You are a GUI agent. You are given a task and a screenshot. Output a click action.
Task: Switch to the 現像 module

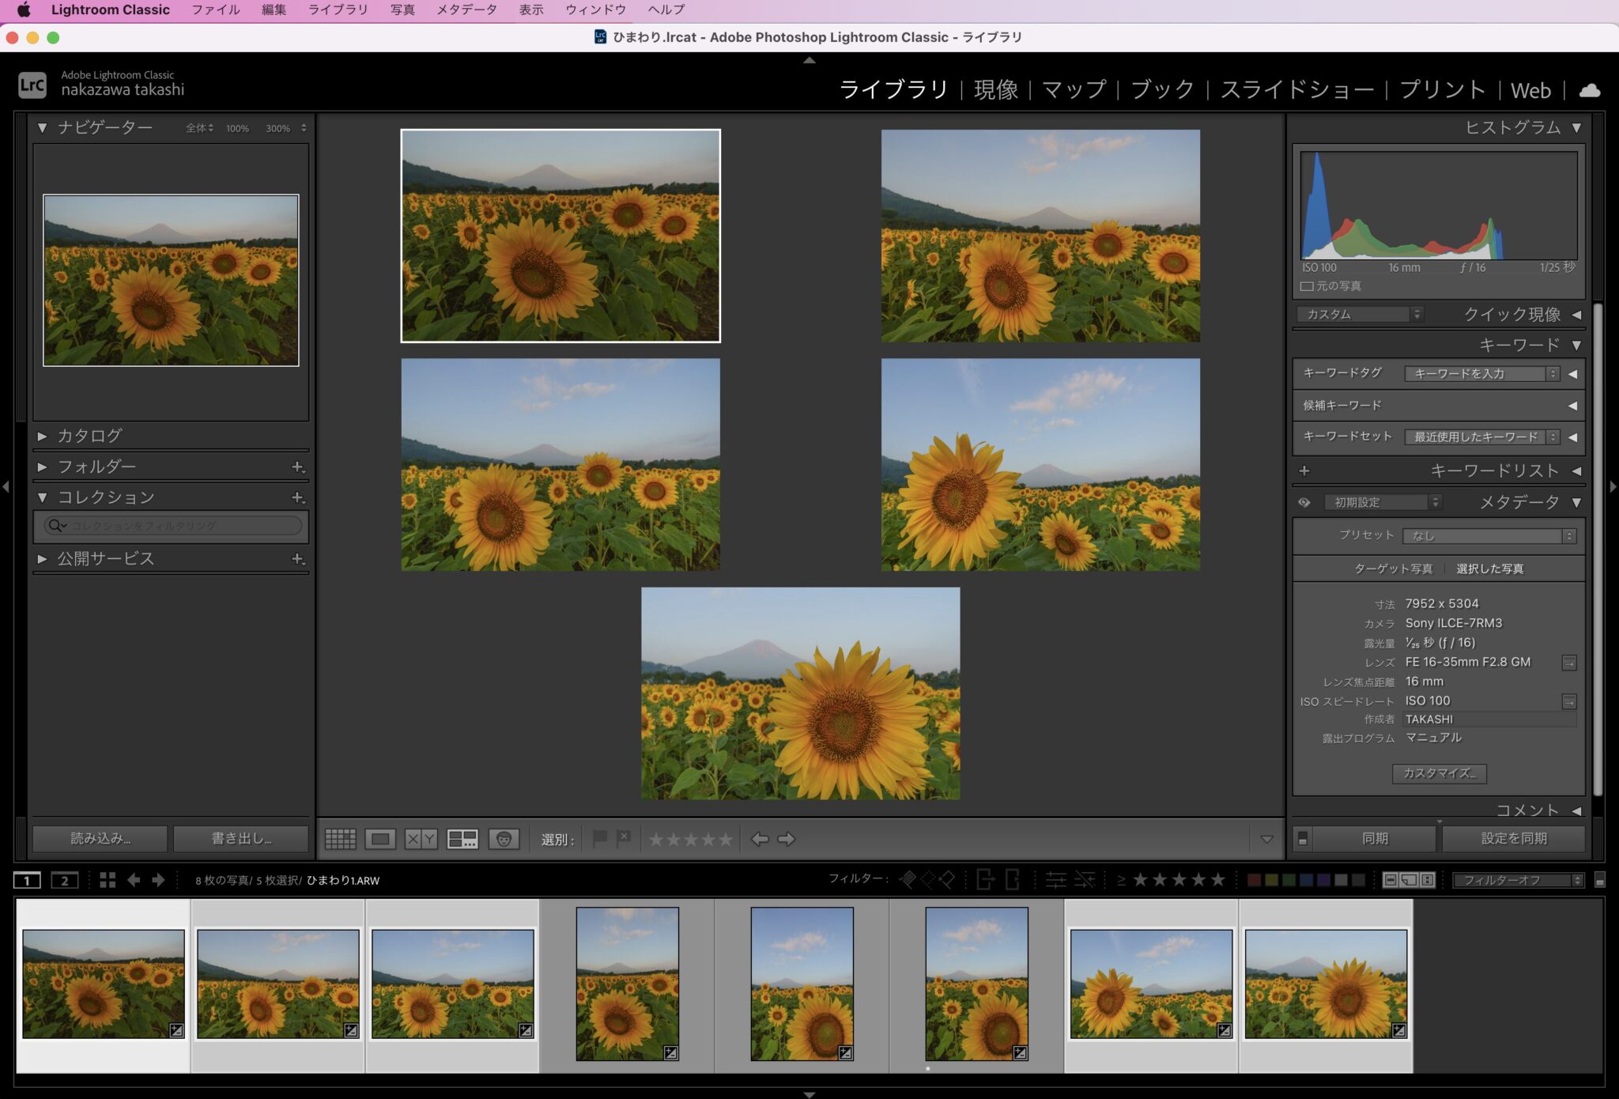pos(995,90)
